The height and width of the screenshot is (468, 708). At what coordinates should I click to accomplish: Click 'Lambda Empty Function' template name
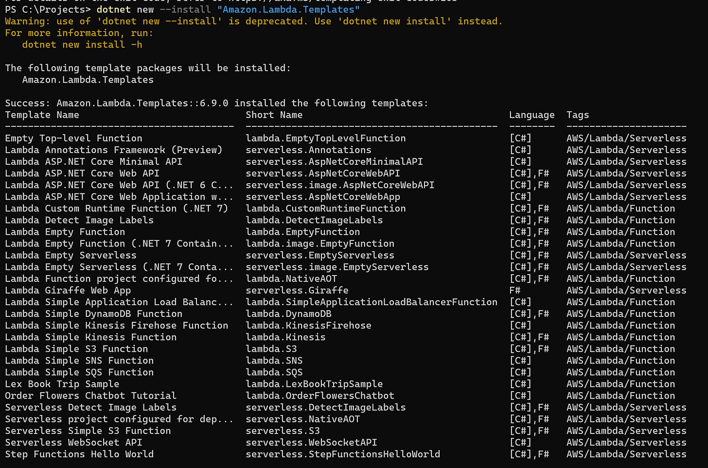tap(65, 232)
